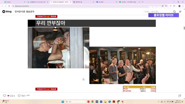The width and height of the screenshot is (185, 104).
Task: Show hidden system tray icons chevron
Action: point(158,102)
